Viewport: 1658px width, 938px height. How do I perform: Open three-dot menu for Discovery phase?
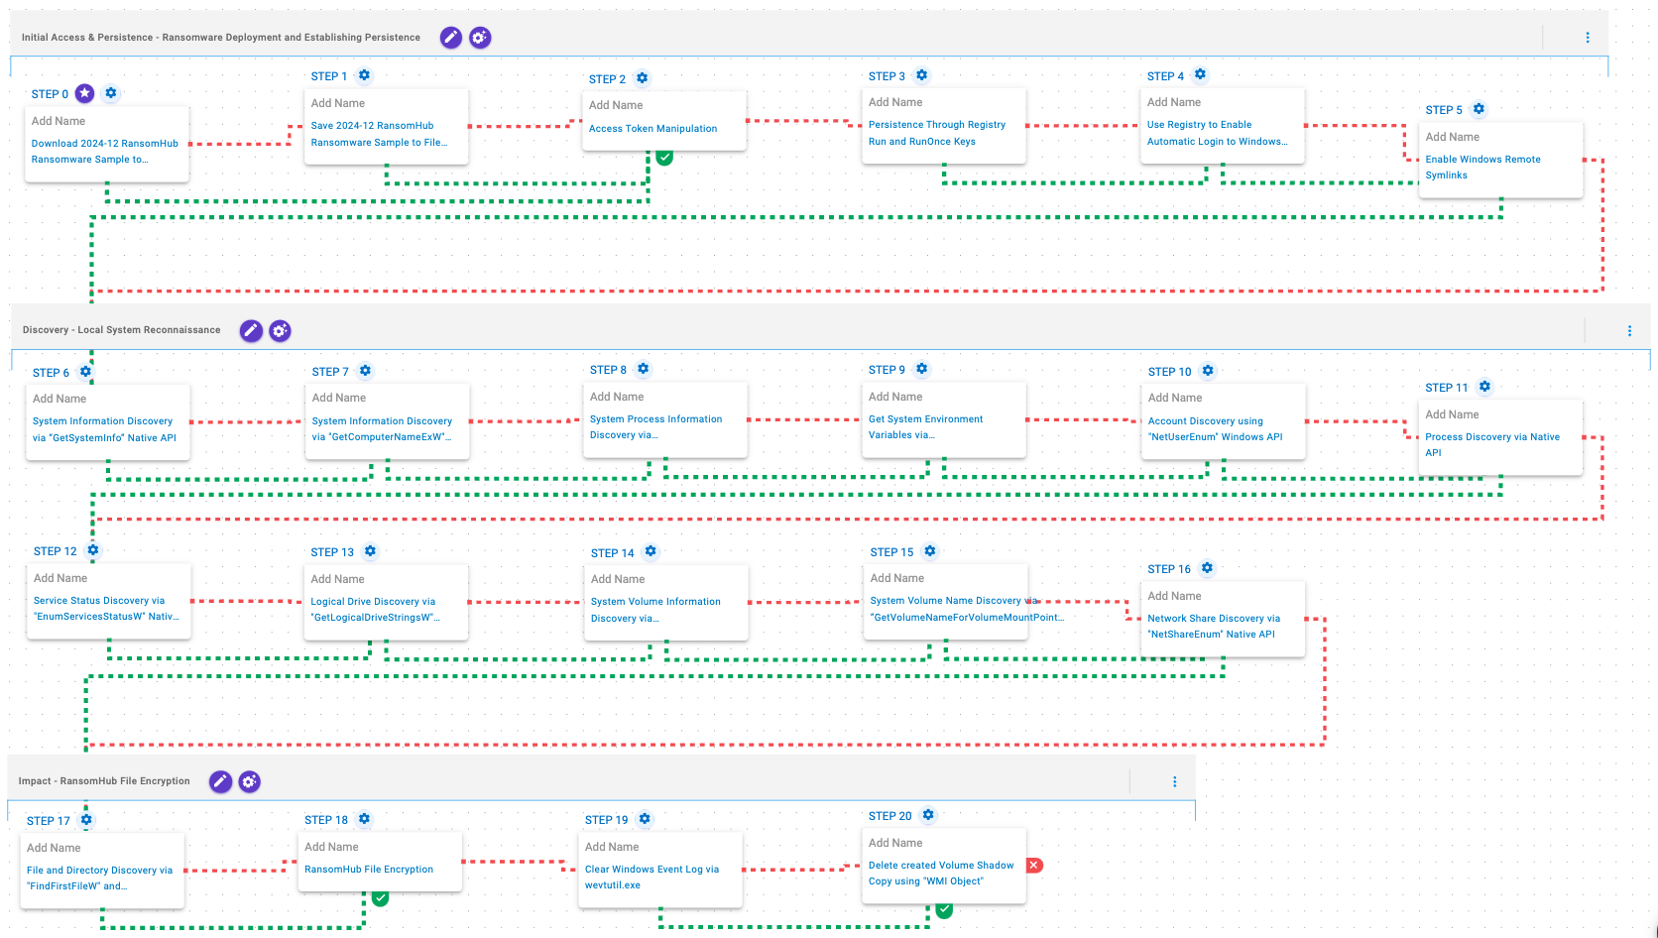point(1629,331)
